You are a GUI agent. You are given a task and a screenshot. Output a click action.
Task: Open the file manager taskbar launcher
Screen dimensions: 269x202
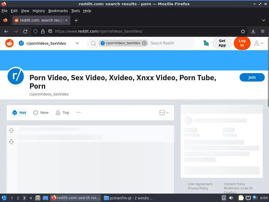pos(38,198)
